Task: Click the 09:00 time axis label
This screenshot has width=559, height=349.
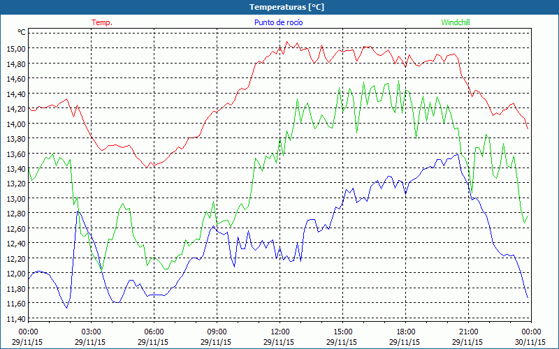Action: tap(217, 332)
